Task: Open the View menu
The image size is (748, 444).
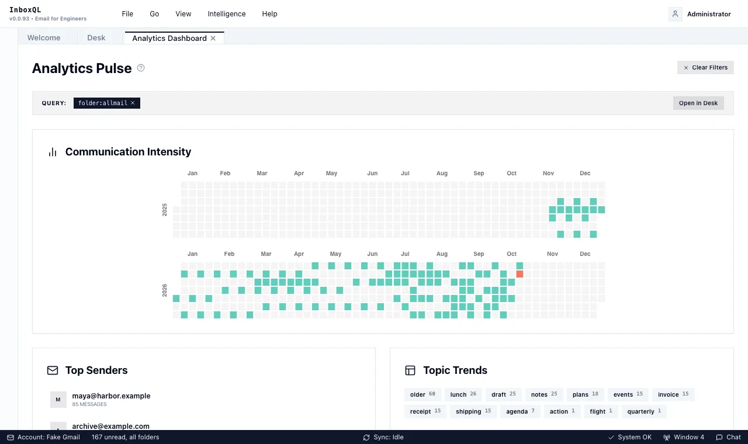Action: [x=183, y=14]
